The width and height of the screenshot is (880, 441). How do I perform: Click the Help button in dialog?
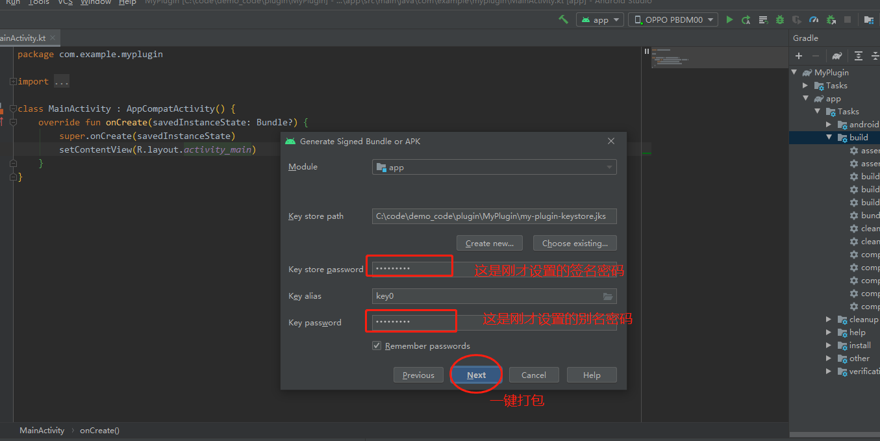click(x=592, y=375)
